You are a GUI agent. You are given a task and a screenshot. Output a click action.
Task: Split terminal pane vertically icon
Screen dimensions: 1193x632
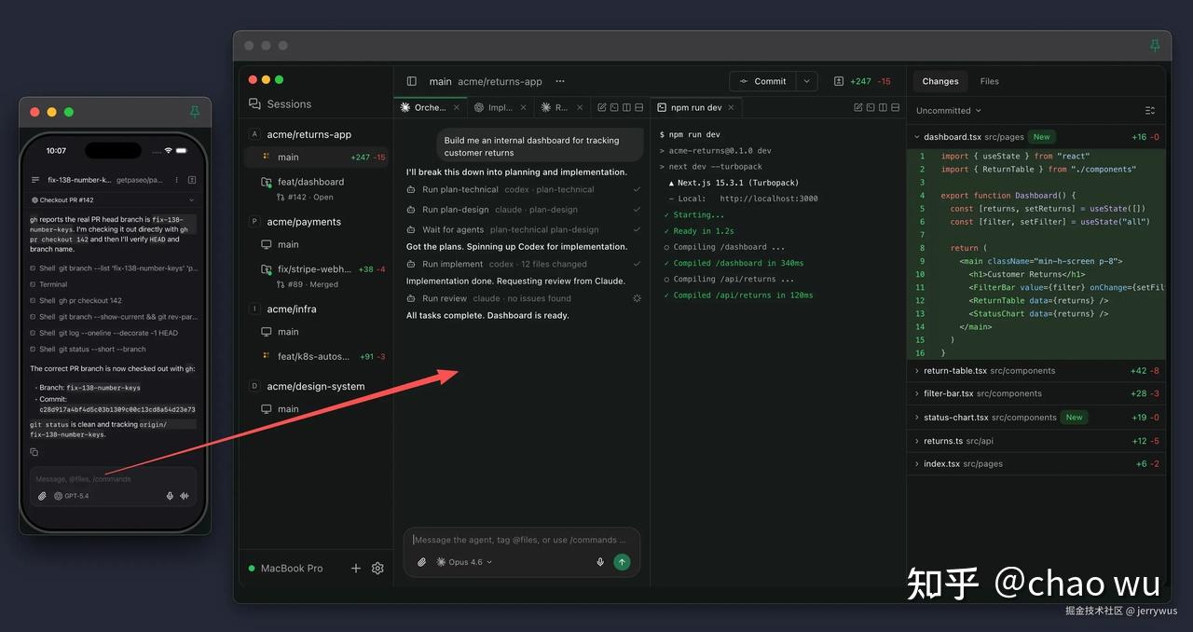coord(883,107)
